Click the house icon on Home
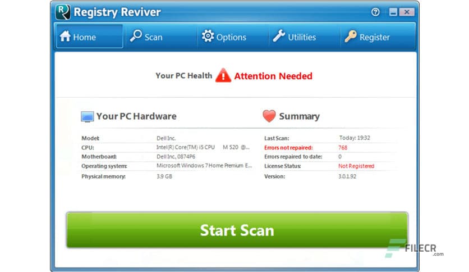The height and width of the screenshot is (272, 469). [x=65, y=36]
